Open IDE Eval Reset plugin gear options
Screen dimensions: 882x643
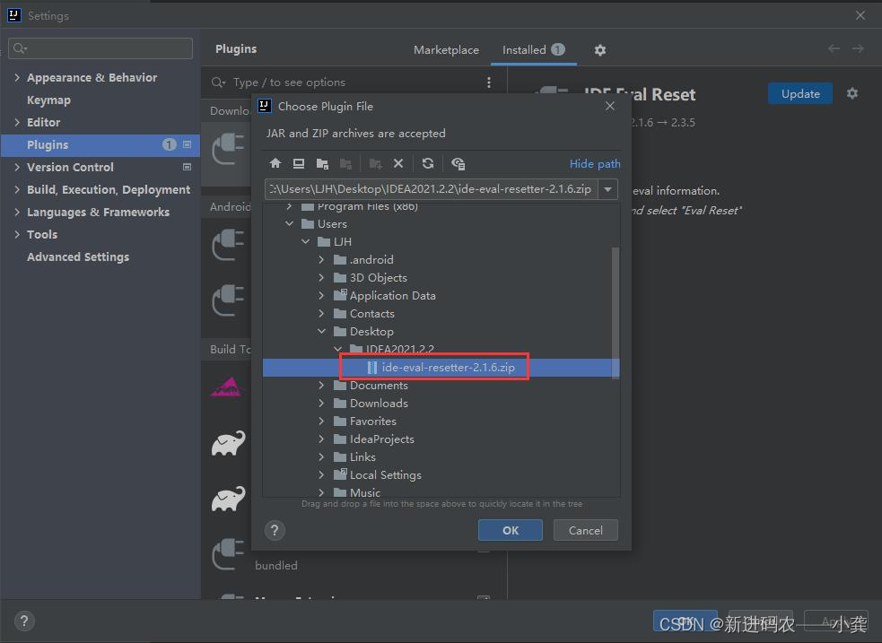pos(852,93)
